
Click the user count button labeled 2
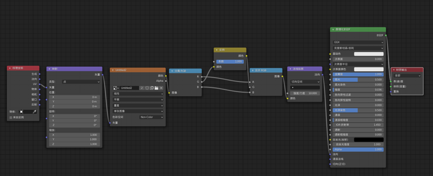(142, 88)
